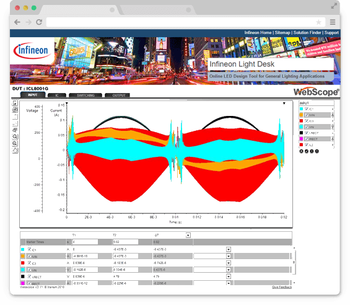Toggle the IVIN checkbox in measurement table
This screenshot has width=350, height=305.
[29, 256]
